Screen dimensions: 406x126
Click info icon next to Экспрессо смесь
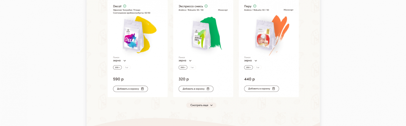point(206,6)
